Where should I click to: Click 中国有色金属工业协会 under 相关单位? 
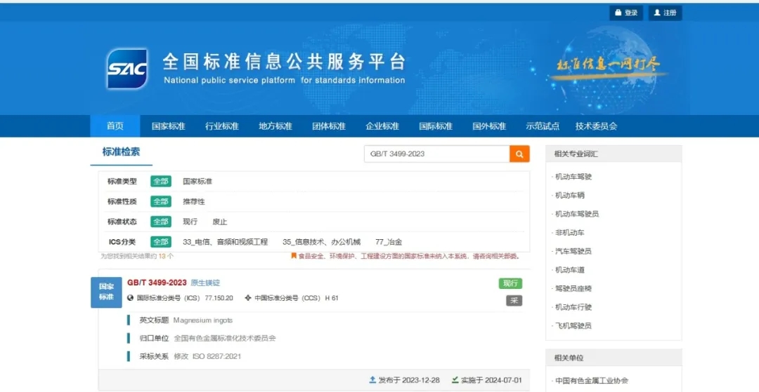coord(592,380)
